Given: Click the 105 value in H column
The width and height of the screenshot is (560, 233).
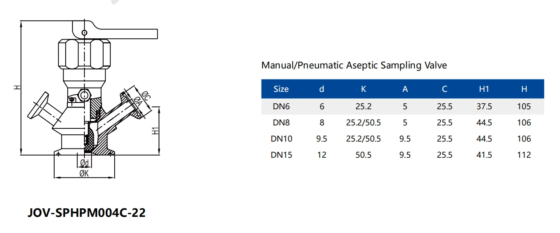Looking at the screenshot, I should 524,106.
